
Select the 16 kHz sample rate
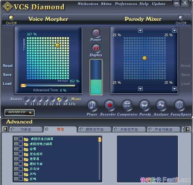(39, 99)
